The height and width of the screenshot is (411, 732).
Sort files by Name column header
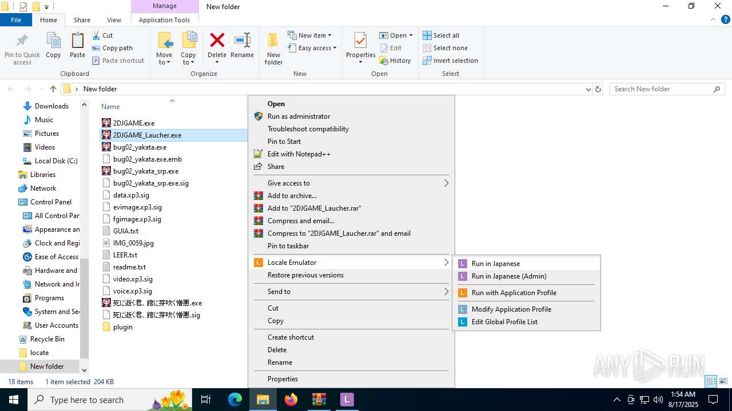pyautogui.click(x=110, y=107)
